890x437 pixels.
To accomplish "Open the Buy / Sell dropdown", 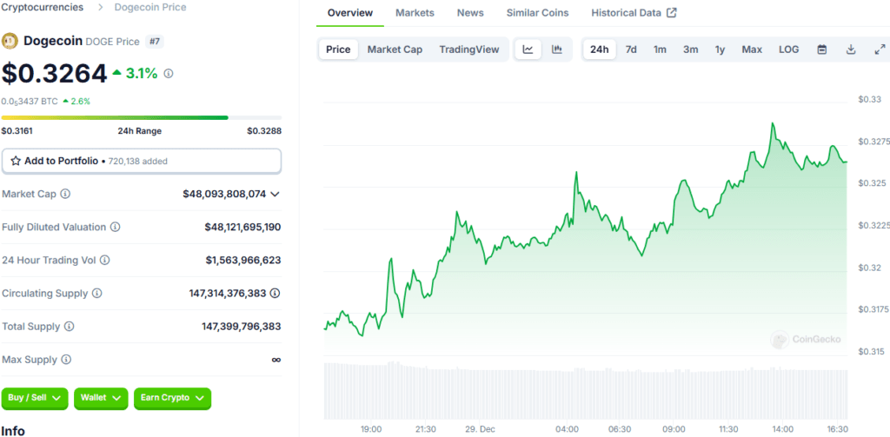I will (x=35, y=398).
